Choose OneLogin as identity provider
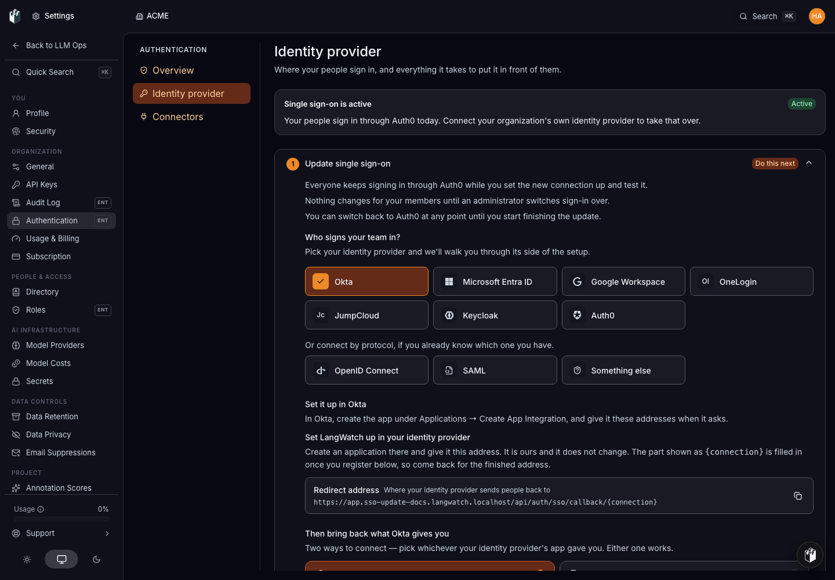 coord(752,281)
